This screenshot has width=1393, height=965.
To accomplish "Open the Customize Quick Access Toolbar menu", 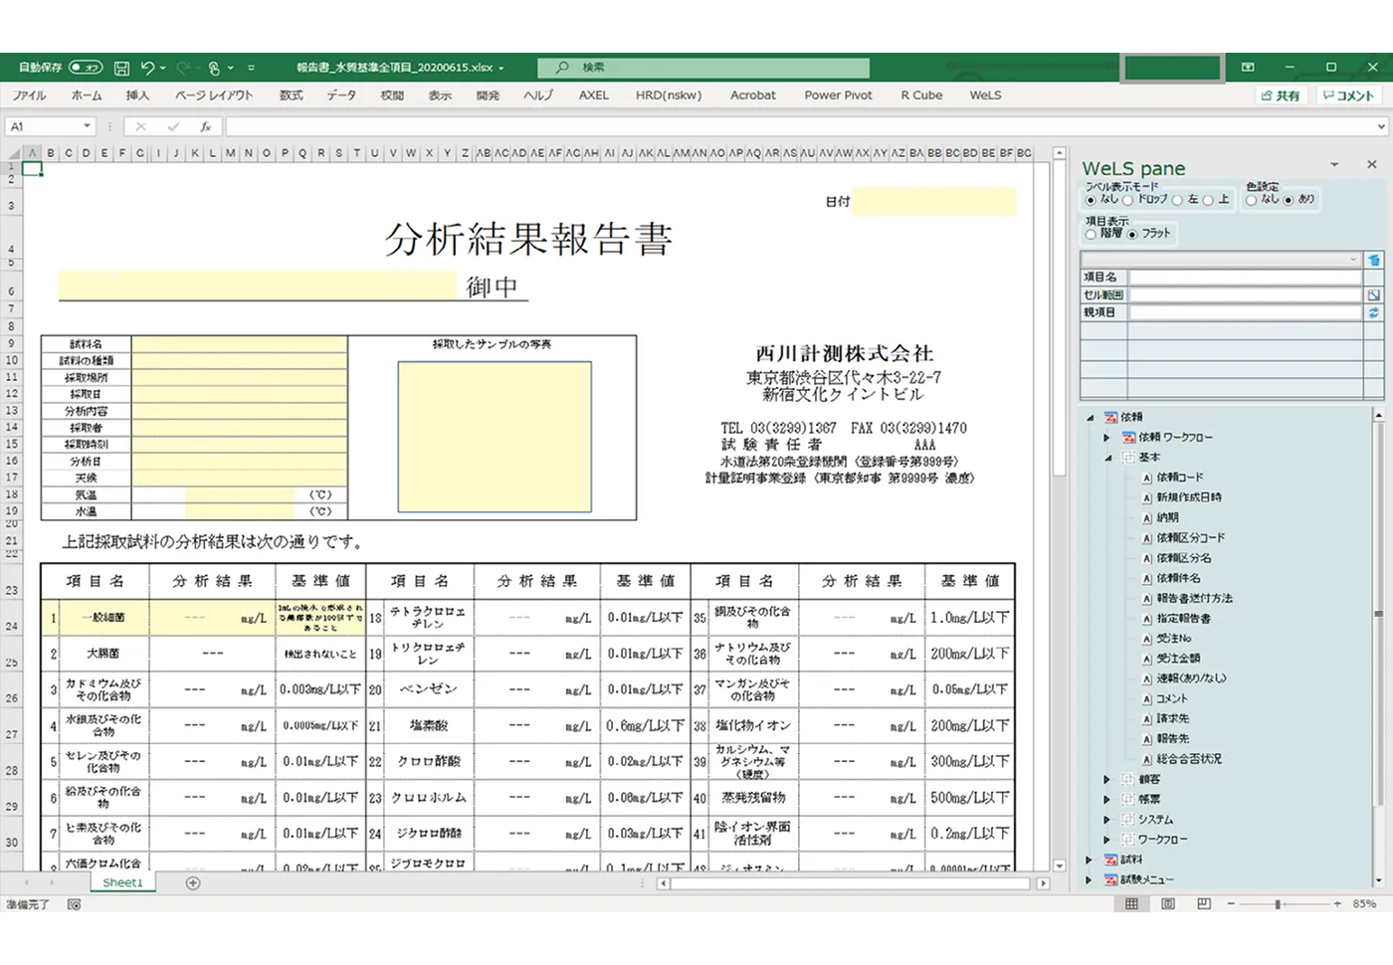I will (x=251, y=68).
